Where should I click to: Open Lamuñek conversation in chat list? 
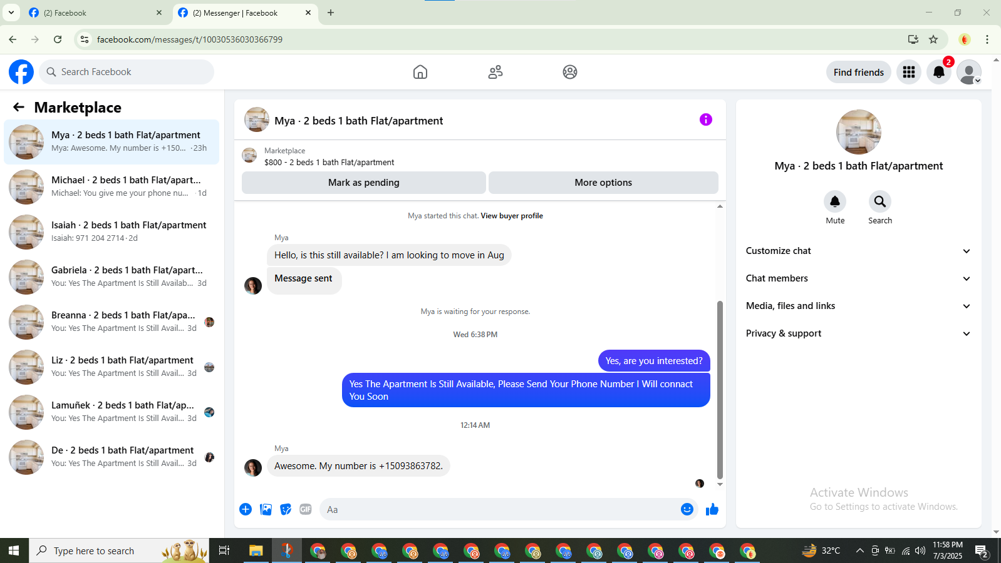(x=112, y=412)
